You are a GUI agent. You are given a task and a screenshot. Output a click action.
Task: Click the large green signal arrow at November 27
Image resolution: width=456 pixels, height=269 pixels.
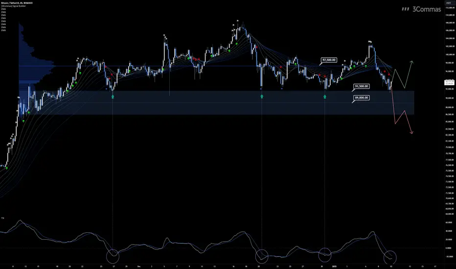[x=113, y=96]
